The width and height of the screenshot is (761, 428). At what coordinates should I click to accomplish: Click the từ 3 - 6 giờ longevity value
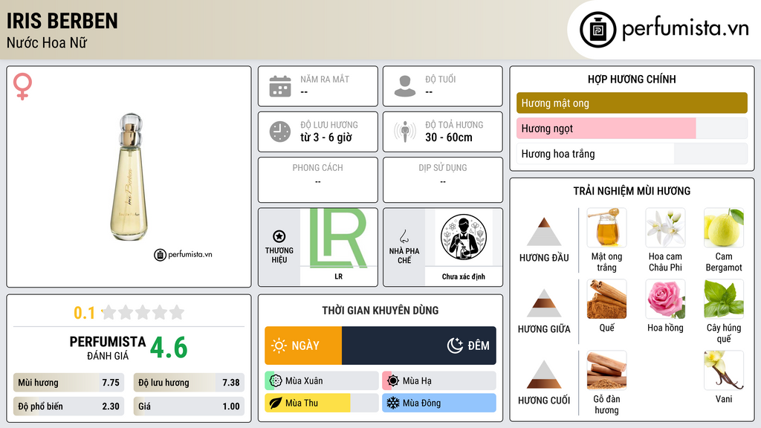point(326,137)
